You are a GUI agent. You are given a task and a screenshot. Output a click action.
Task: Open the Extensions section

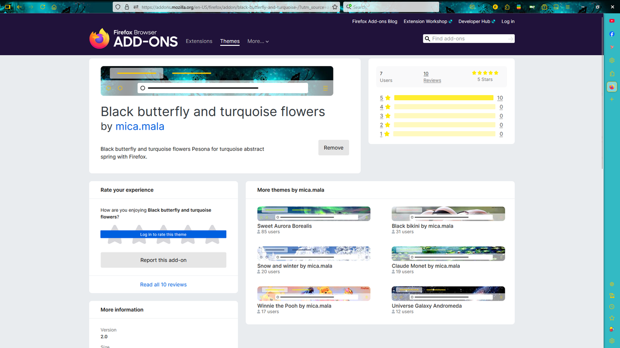[x=199, y=41]
